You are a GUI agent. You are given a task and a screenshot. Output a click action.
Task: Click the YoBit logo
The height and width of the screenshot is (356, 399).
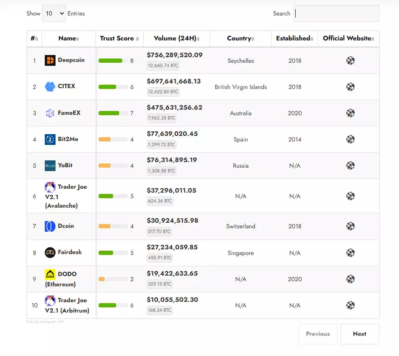50,166
